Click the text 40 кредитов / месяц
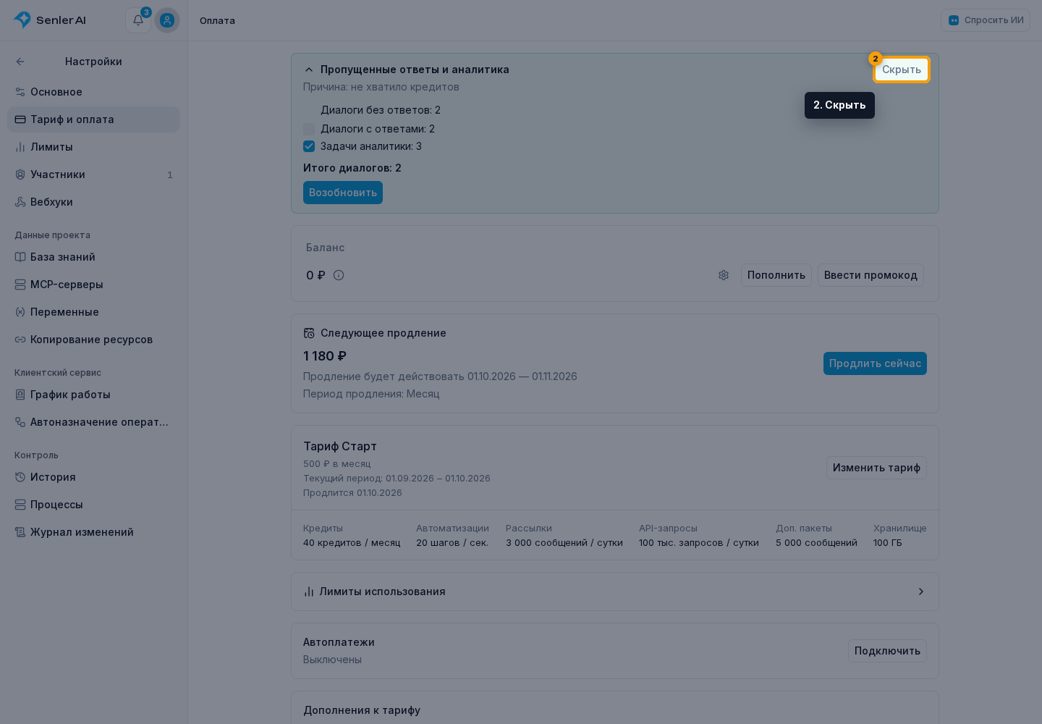 [x=352, y=543]
